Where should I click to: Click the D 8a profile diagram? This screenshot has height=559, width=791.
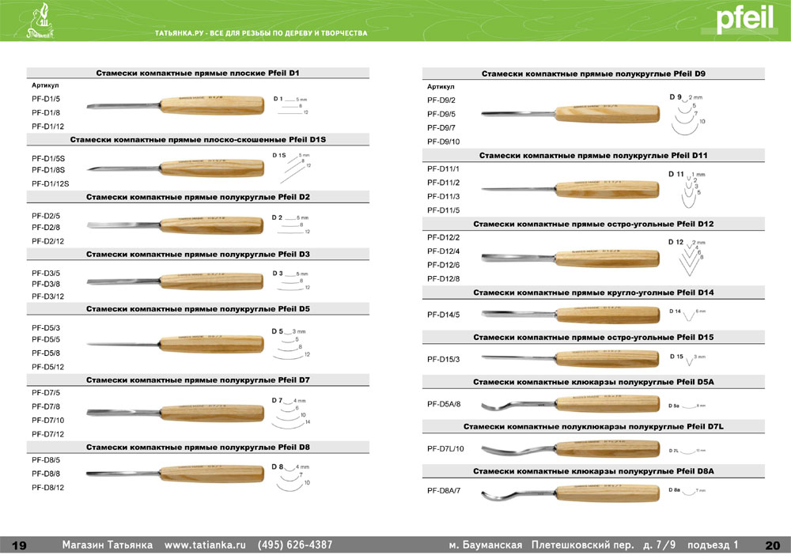coord(687,490)
